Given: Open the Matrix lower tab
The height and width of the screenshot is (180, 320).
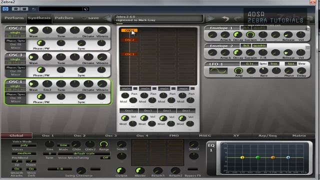Looking at the screenshot, I should coord(299,135).
